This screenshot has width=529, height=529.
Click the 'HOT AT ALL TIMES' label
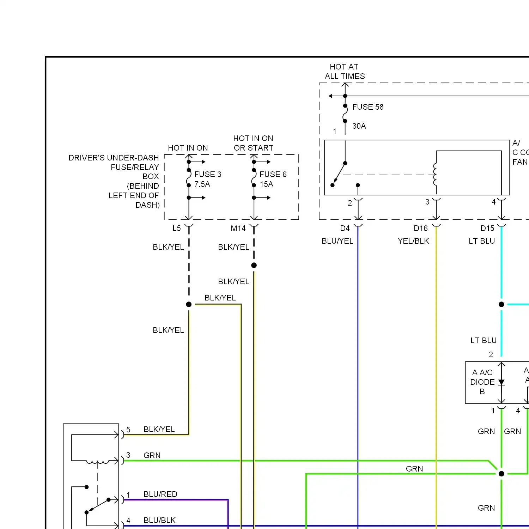[345, 72]
